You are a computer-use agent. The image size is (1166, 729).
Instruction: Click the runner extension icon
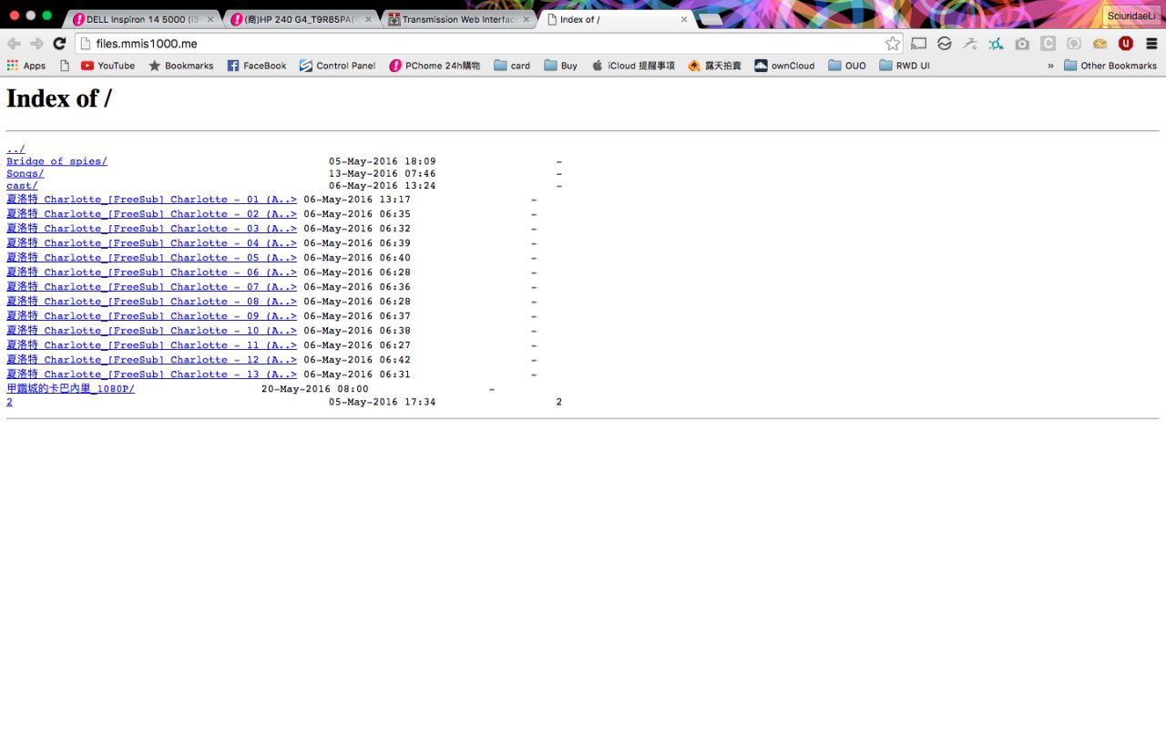click(970, 44)
